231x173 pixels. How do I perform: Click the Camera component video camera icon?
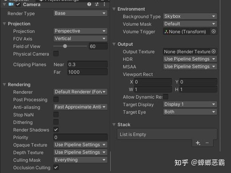[x=11, y=4]
